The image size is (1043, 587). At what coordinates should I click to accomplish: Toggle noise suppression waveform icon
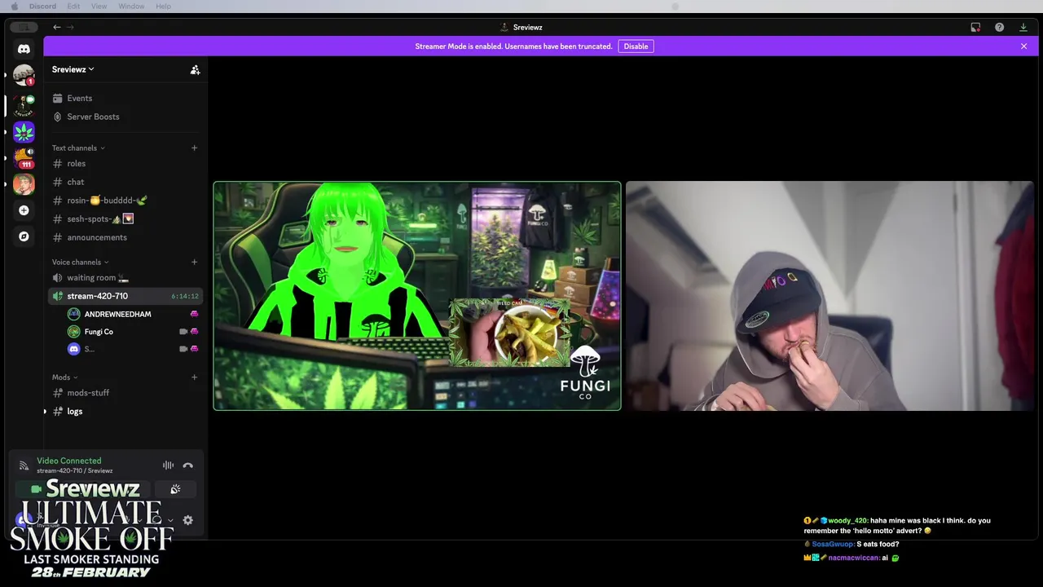[x=168, y=466]
